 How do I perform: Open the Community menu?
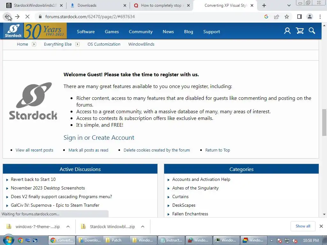click(x=141, y=32)
